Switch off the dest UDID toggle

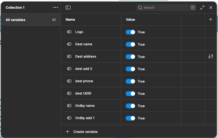tap(130, 94)
